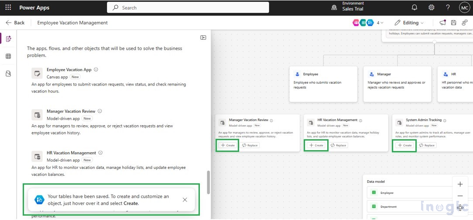Click the Employee Vacation Management title
473x220 pixels.
tap(72, 23)
